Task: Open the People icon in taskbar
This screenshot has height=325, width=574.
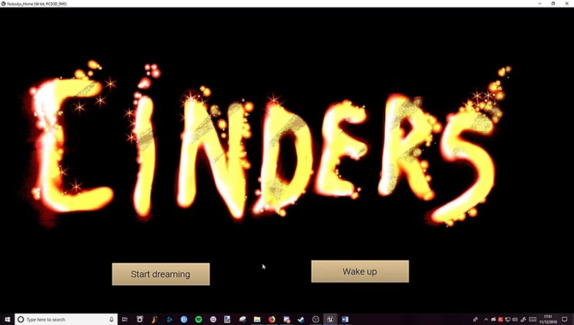Action: point(476,320)
